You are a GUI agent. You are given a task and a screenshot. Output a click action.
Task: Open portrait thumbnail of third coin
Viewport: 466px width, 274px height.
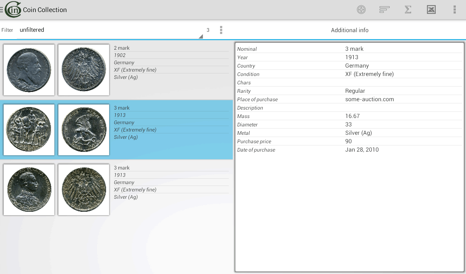click(x=29, y=190)
